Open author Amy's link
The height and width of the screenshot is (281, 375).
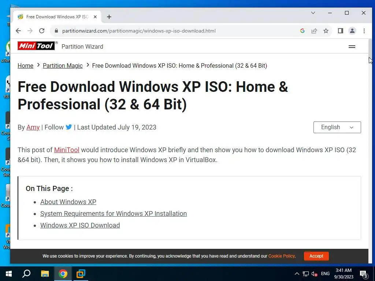click(33, 127)
